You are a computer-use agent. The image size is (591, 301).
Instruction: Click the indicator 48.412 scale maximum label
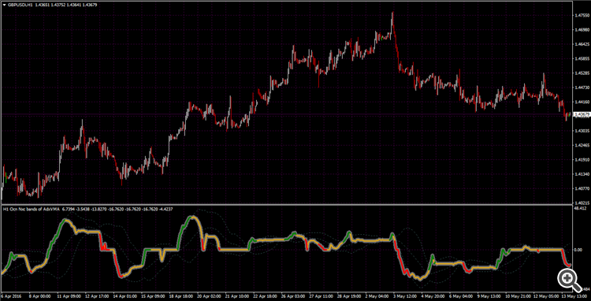point(582,208)
